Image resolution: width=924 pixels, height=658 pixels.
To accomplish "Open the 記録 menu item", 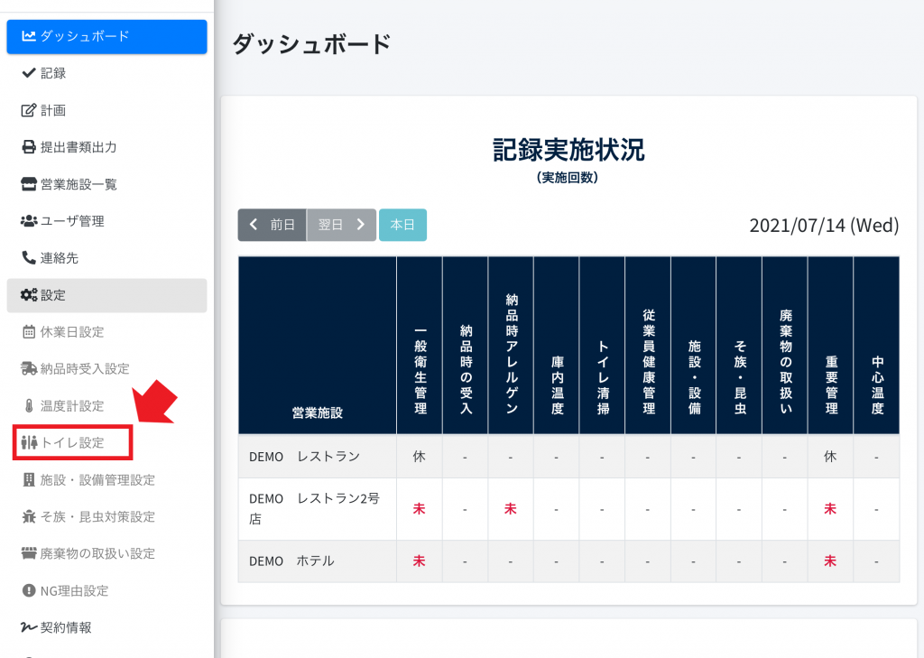I will tap(106, 73).
